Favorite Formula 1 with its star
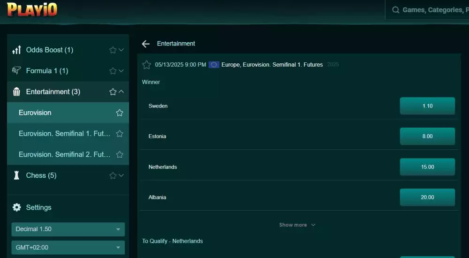This screenshot has width=469, height=258. click(x=113, y=71)
